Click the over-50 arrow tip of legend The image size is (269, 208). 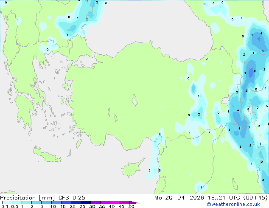(x=134, y=203)
